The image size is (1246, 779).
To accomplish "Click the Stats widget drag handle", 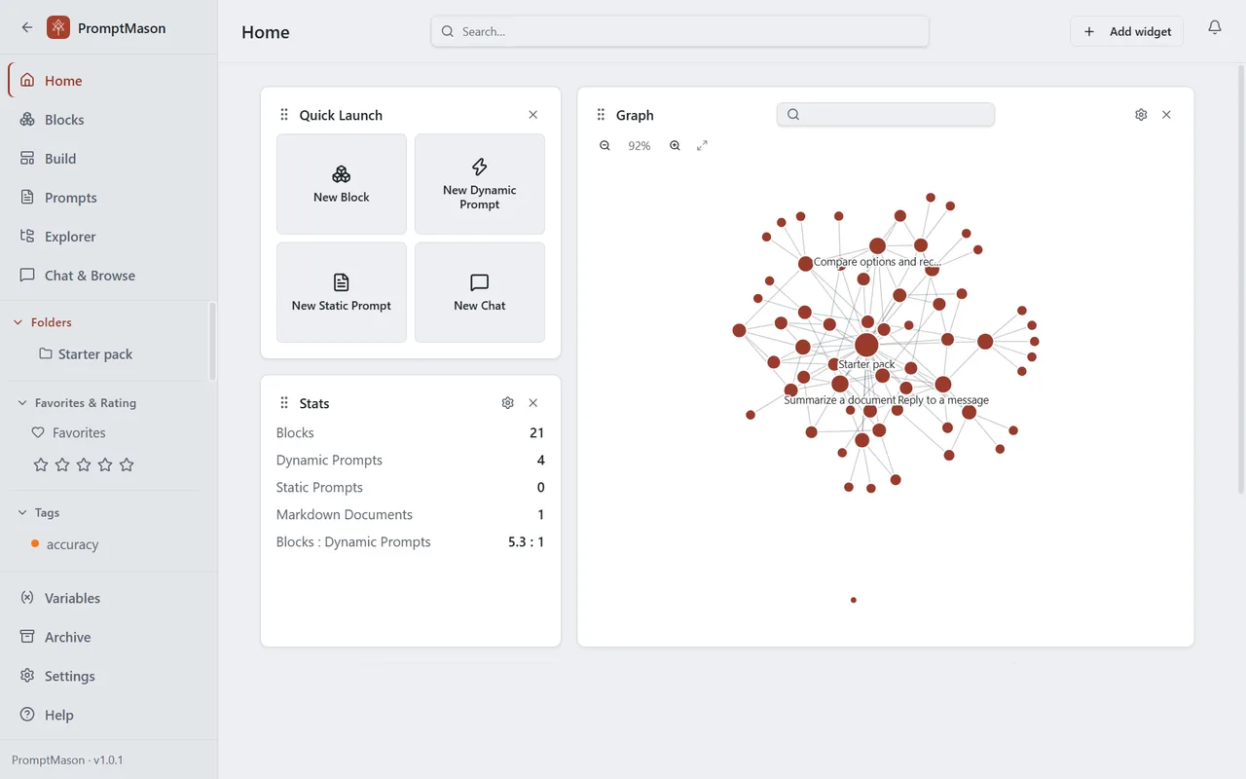I will 284,403.
